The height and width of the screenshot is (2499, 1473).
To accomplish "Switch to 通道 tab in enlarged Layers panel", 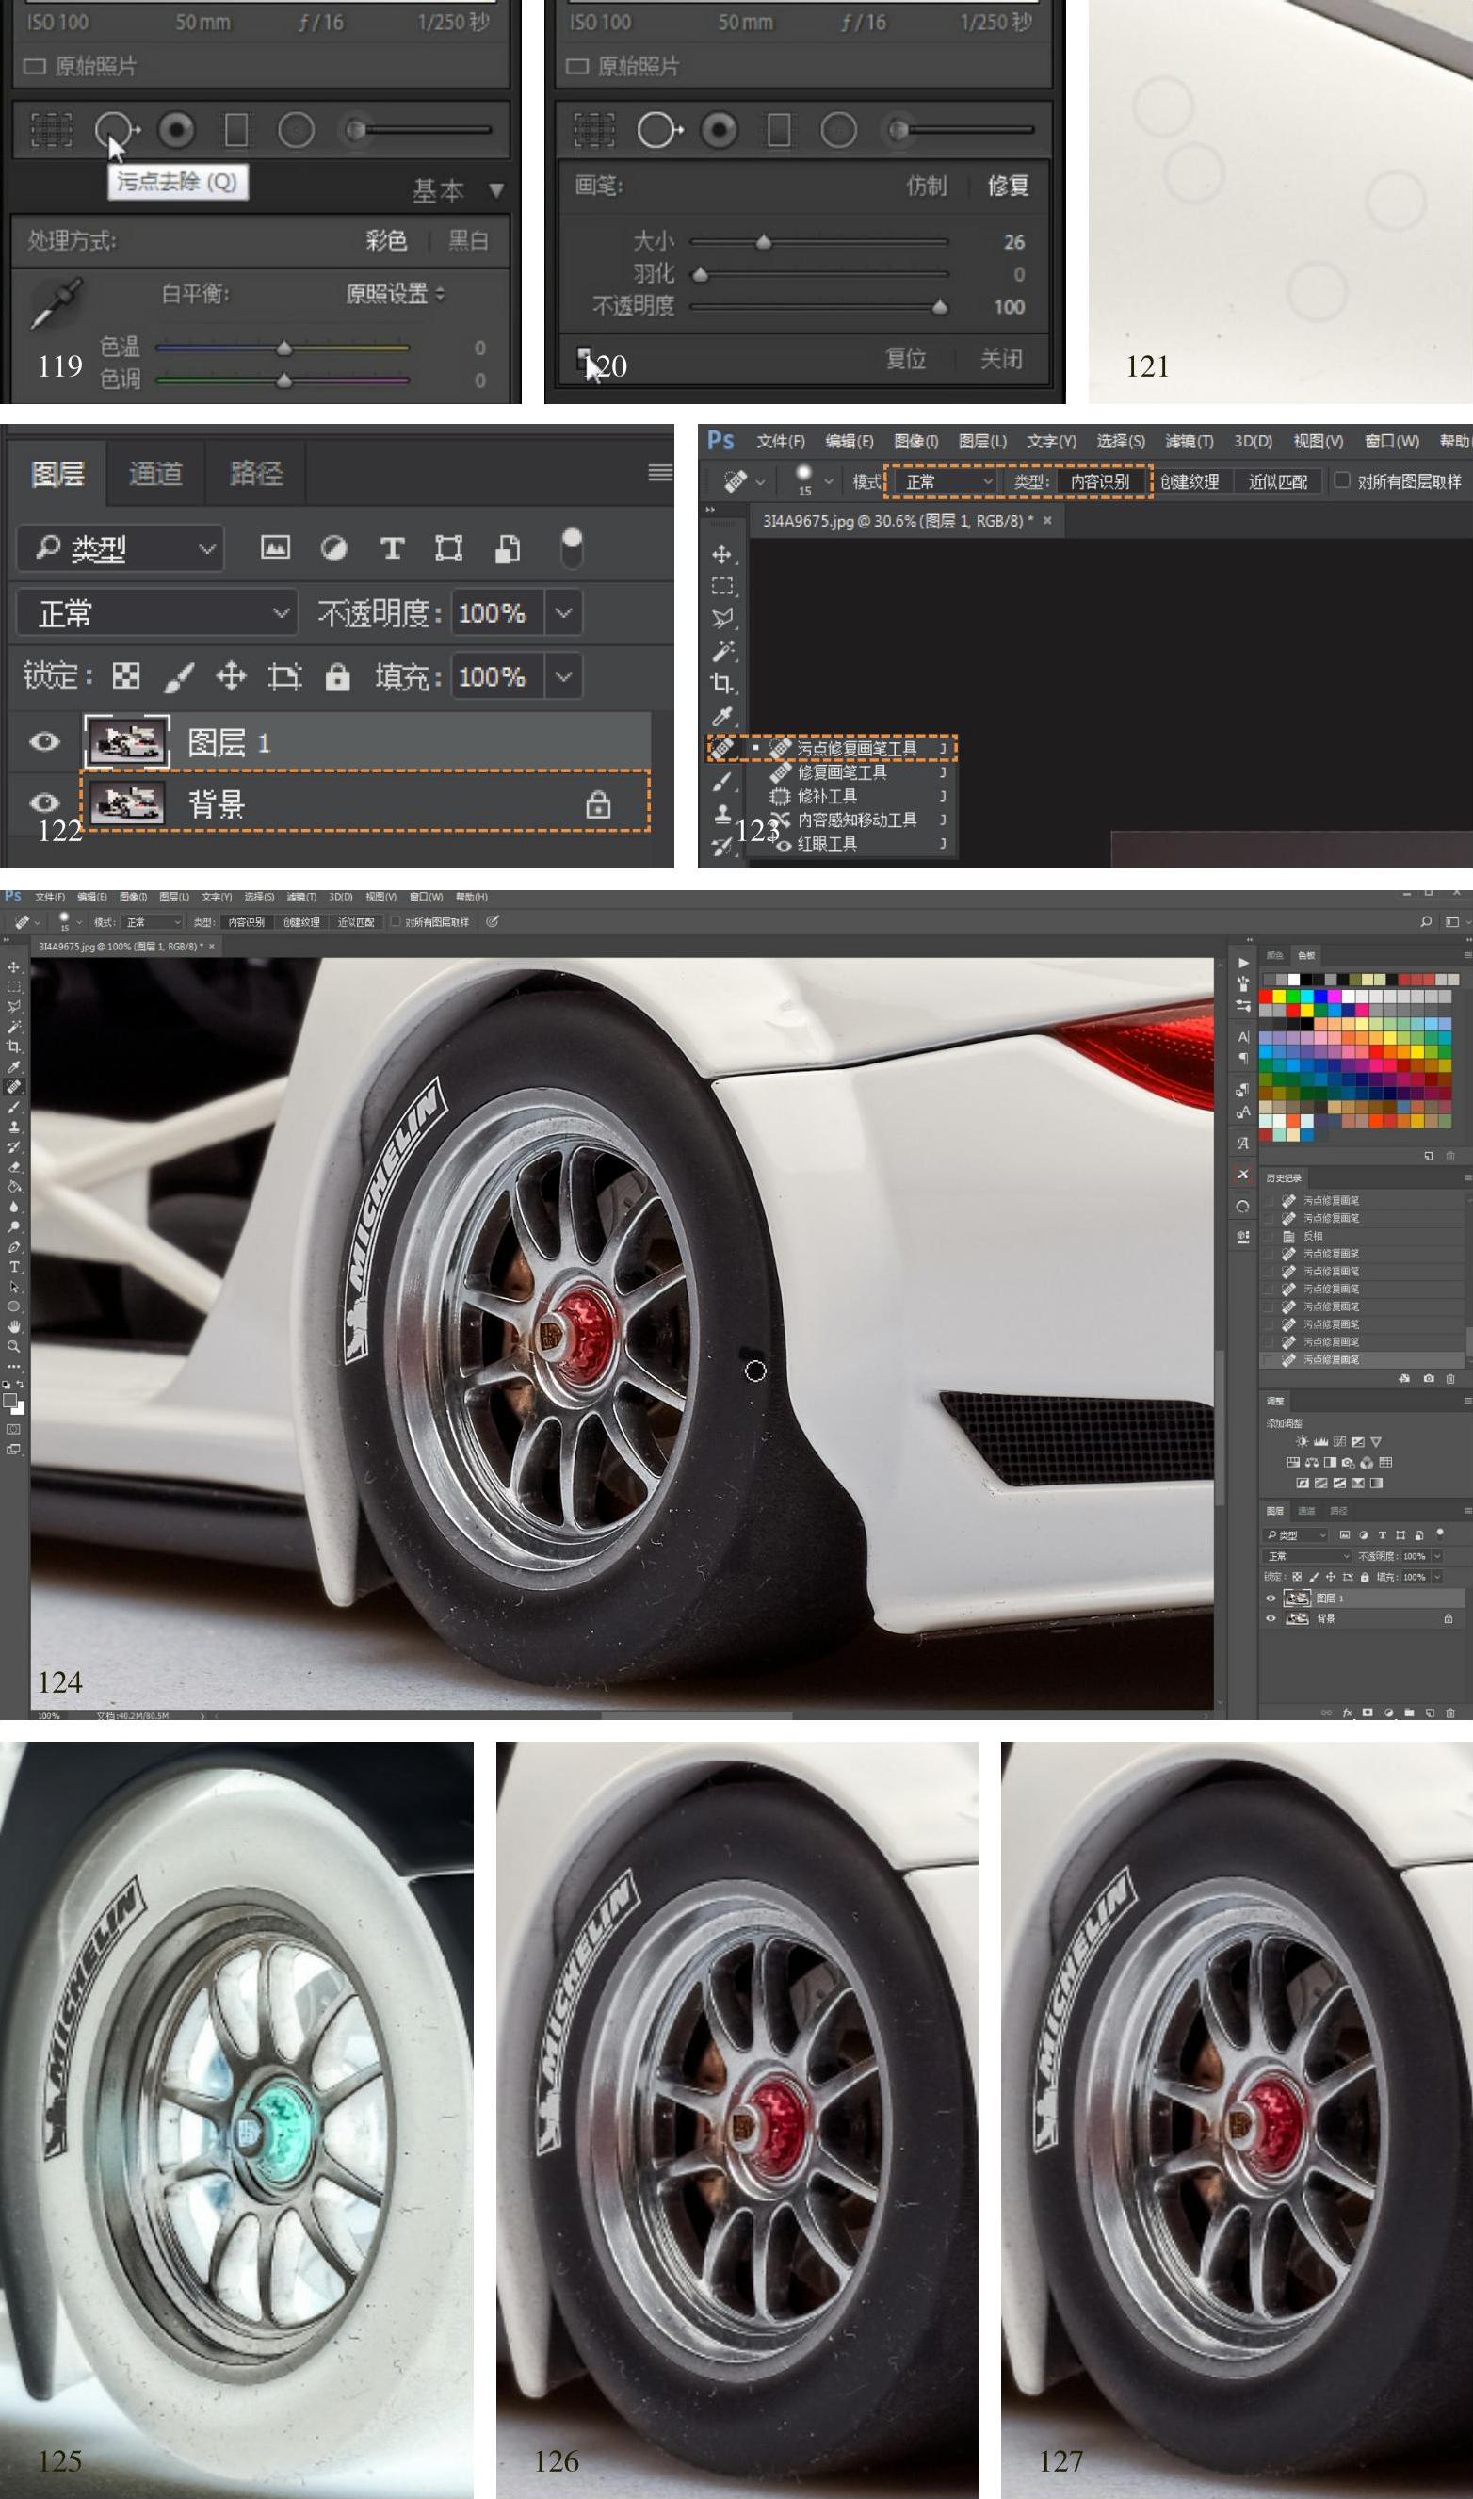I will [x=155, y=474].
